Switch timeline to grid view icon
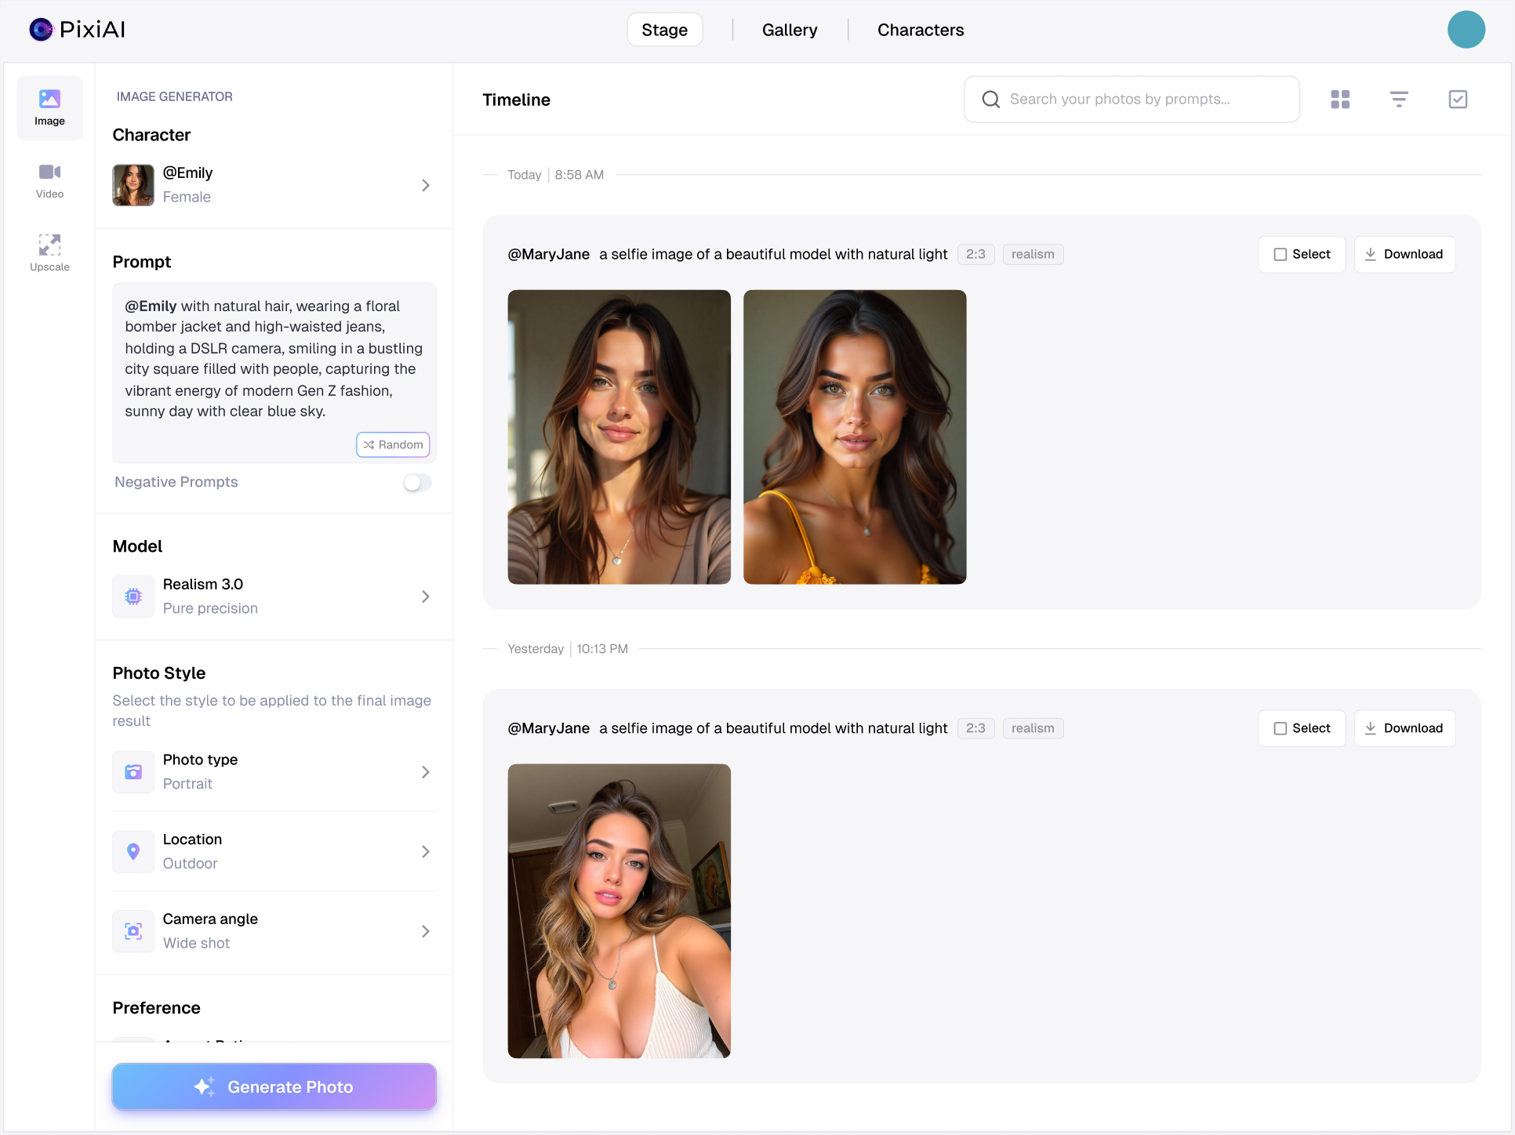1515x1135 pixels. [x=1340, y=100]
